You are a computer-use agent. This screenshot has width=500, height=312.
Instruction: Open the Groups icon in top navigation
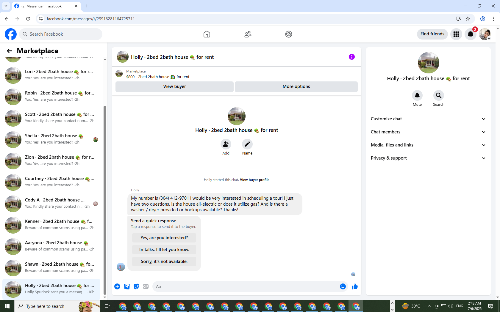pos(289,34)
